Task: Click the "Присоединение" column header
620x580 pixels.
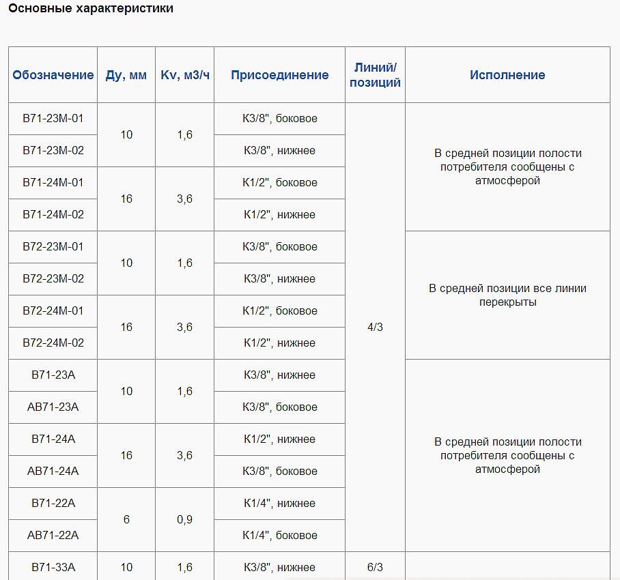Action: pyautogui.click(x=279, y=75)
